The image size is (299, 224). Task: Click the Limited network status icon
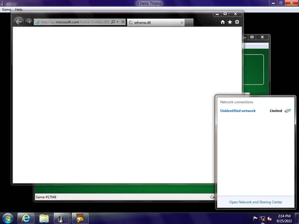coord(288,111)
